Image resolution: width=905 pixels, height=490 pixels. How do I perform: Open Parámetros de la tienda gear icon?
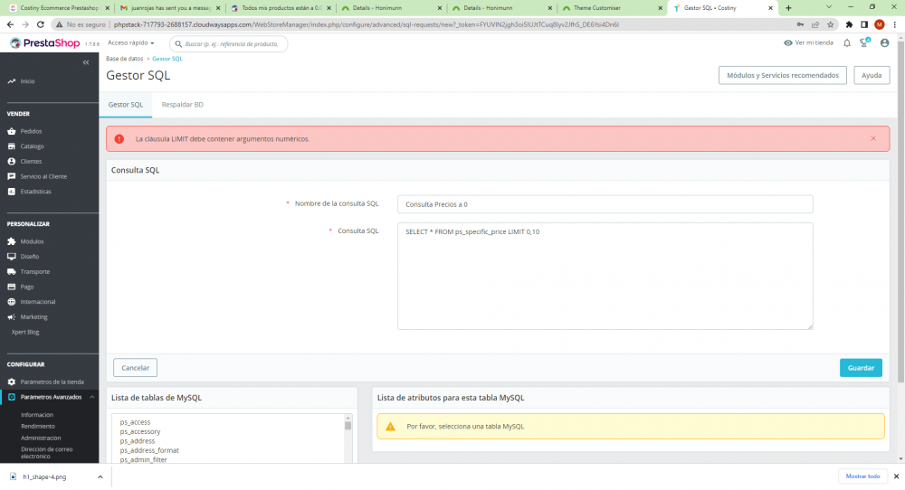click(x=12, y=382)
